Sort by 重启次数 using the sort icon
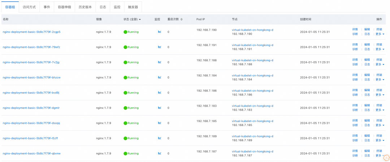The height and width of the screenshot is (162, 390). click(x=182, y=19)
